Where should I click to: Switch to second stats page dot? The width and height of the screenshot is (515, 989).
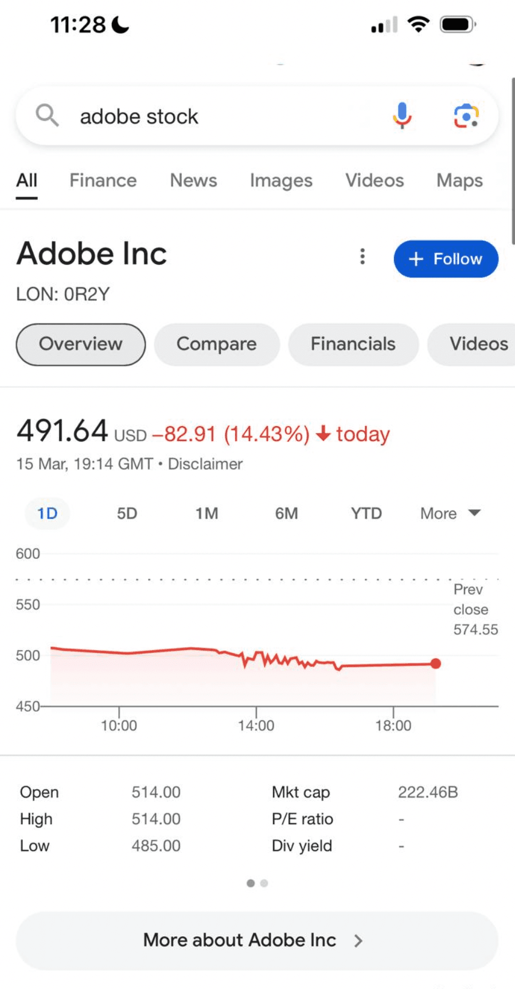(x=264, y=883)
